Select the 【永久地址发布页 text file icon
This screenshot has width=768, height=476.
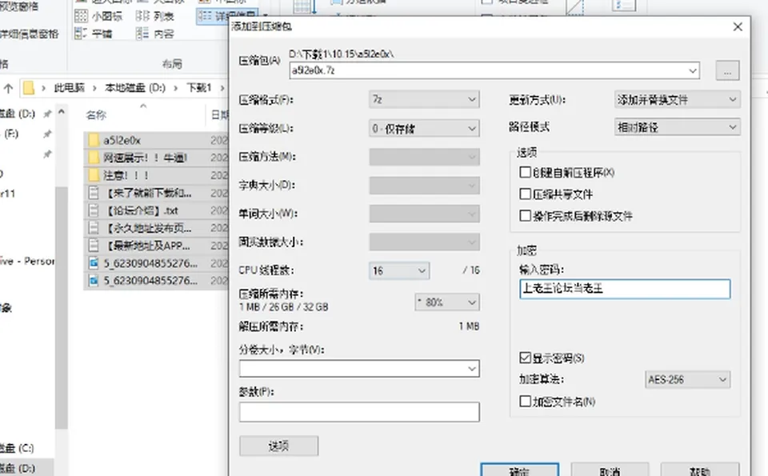[94, 228]
